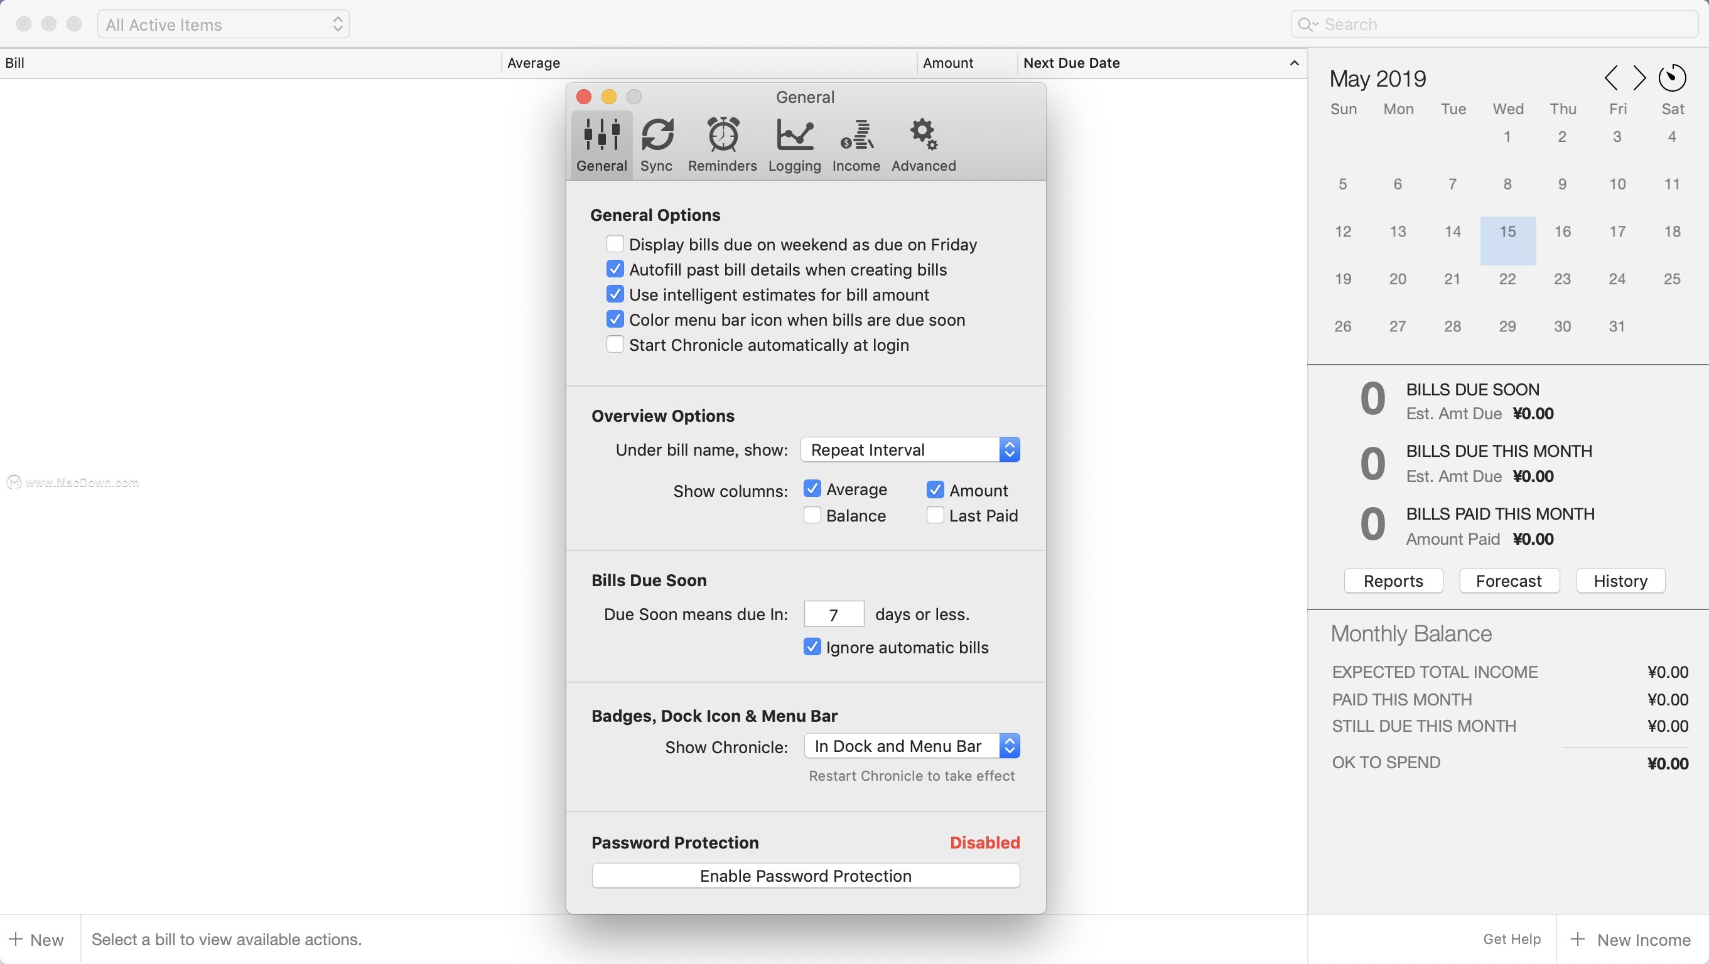Click Enable Password Protection button
Viewport: 1709px width, 964px height.
[x=806, y=876]
